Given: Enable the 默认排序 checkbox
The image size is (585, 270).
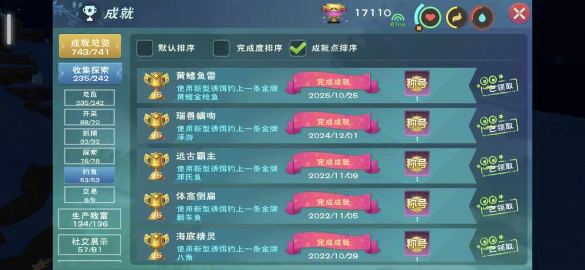Looking at the screenshot, I should tap(145, 48).
